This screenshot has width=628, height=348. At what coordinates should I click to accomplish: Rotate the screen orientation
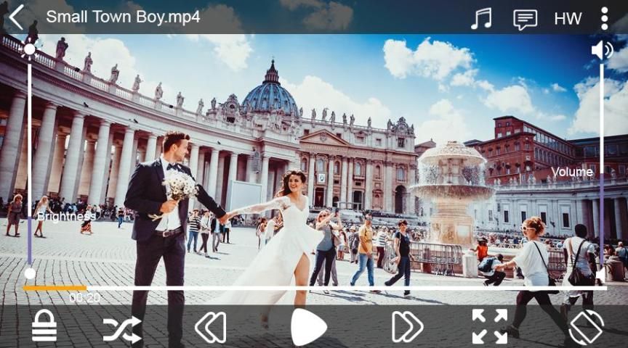pos(586,327)
